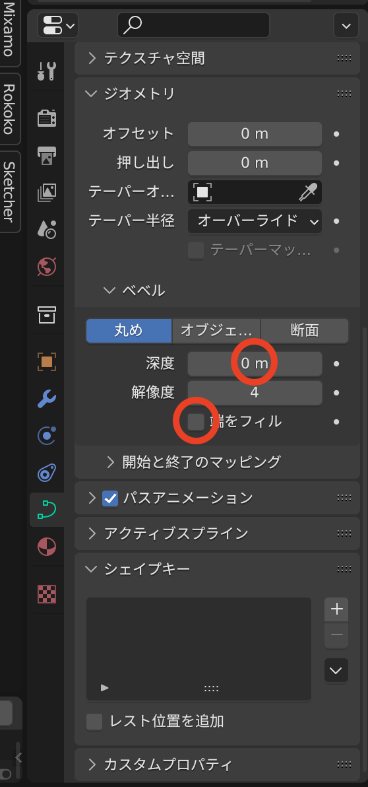Add a new shape key with plus

pyautogui.click(x=336, y=609)
